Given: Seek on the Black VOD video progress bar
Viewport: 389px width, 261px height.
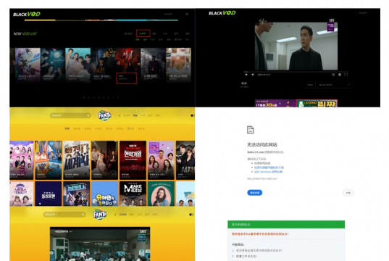Looking at the screenshot, I should pyautogui.click(x=296, y=72).
